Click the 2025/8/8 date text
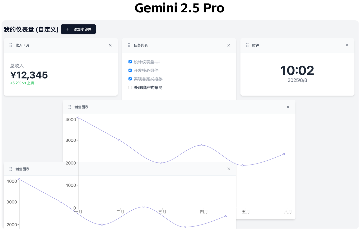Screen dimensions: 359x229 point(297,80)
